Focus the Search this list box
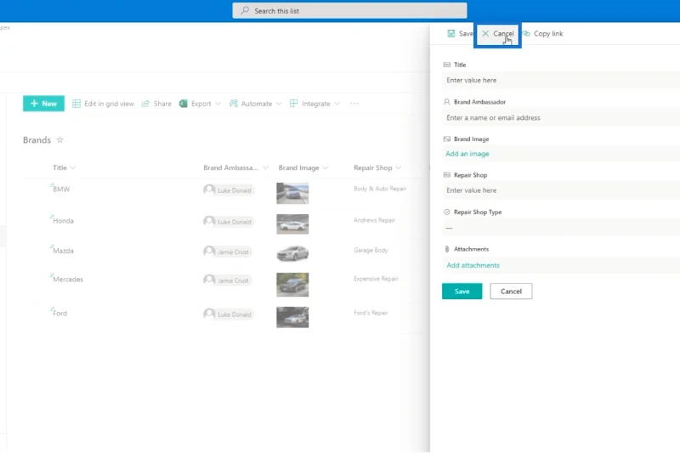 pos(349,10)
